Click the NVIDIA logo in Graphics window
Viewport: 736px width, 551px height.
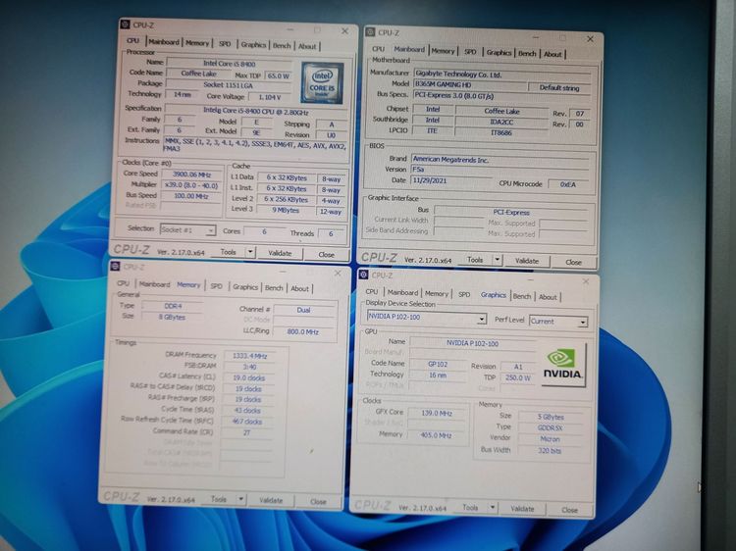(563, 365)
